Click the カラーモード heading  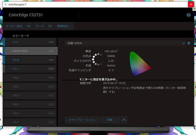[x=21, y=36]
